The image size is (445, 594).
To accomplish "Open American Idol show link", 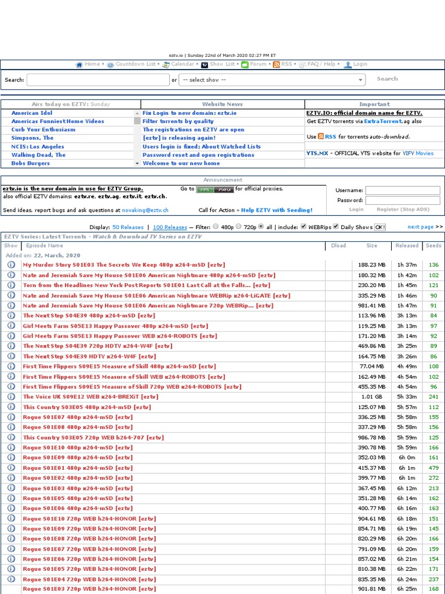I will (x=32, y=113).
